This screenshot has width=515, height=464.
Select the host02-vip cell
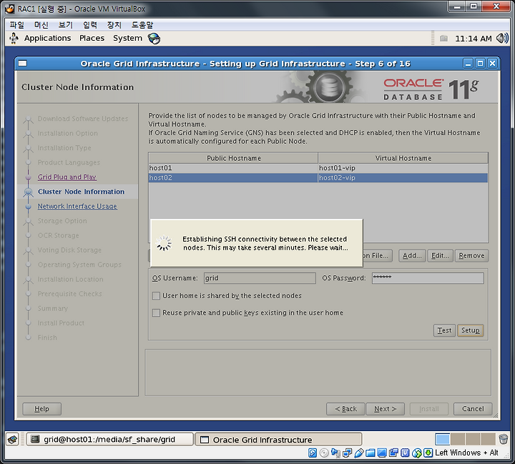coord(403,177)
